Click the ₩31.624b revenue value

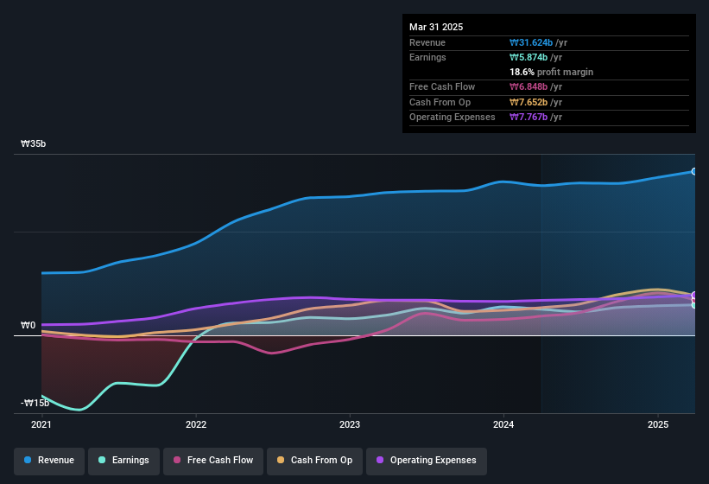(531, 42)
